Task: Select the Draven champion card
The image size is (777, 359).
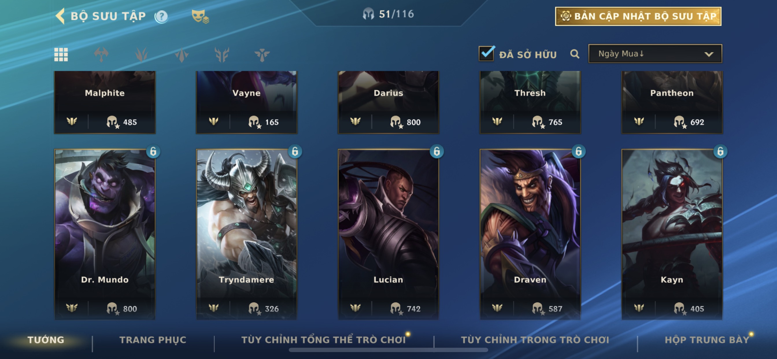Action: [530, 234]
